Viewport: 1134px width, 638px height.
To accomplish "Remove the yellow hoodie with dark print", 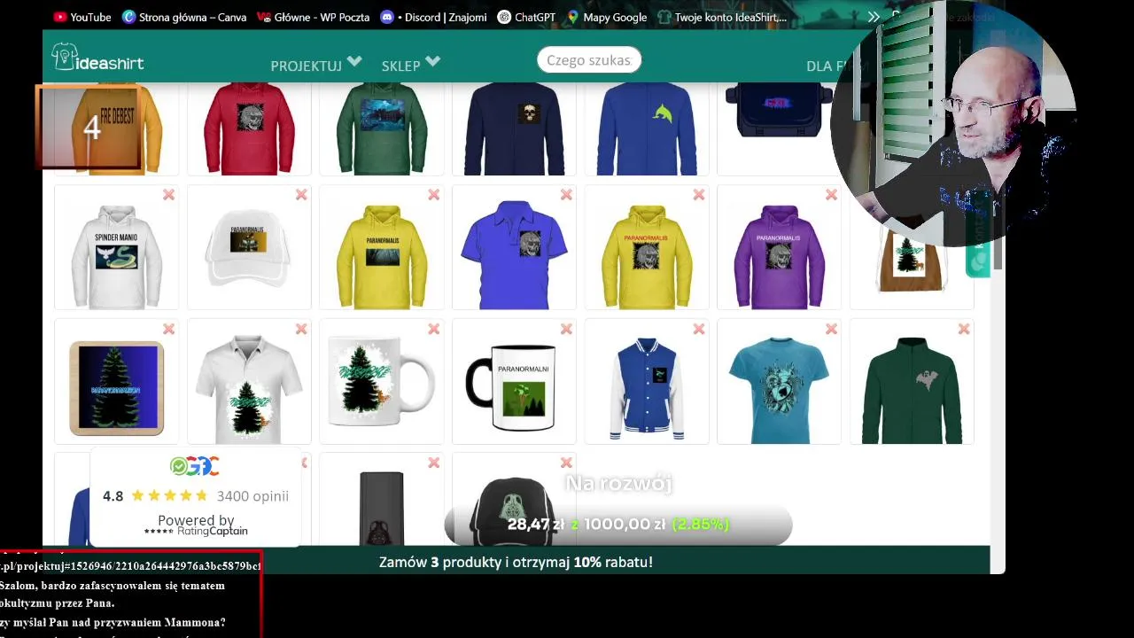I will coord(433,195).
